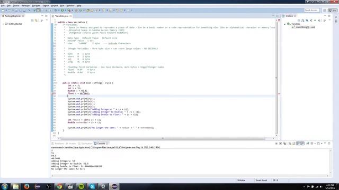Open the Refactor menu
339x190 pixels.
tap(25, 6)
